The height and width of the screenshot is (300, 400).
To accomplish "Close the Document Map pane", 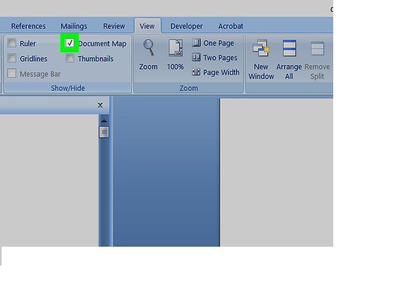I will [100, 105].
